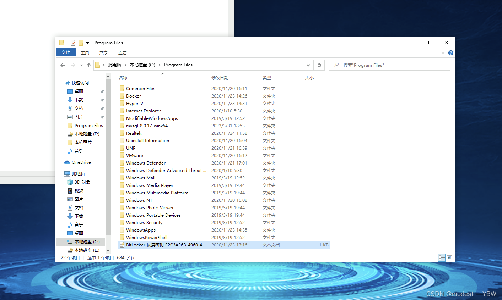
Task: Click 此电脑 in the address breadcrumb
Action: point(115,65)
